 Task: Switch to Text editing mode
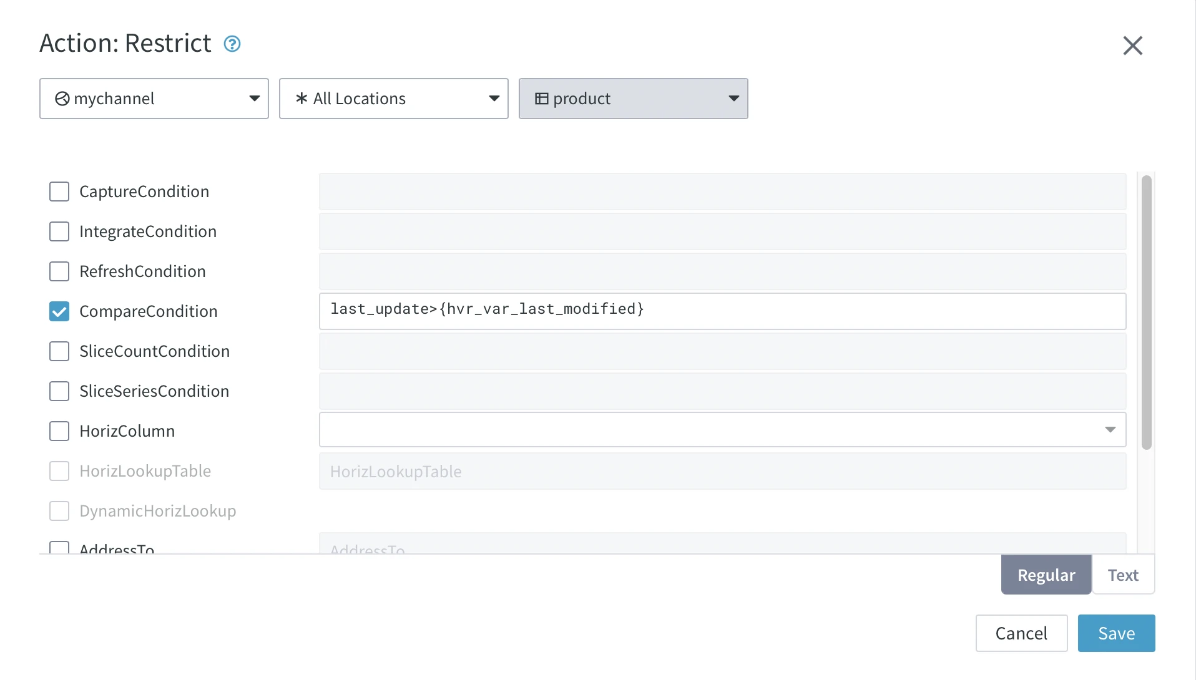click(1123, 575)
